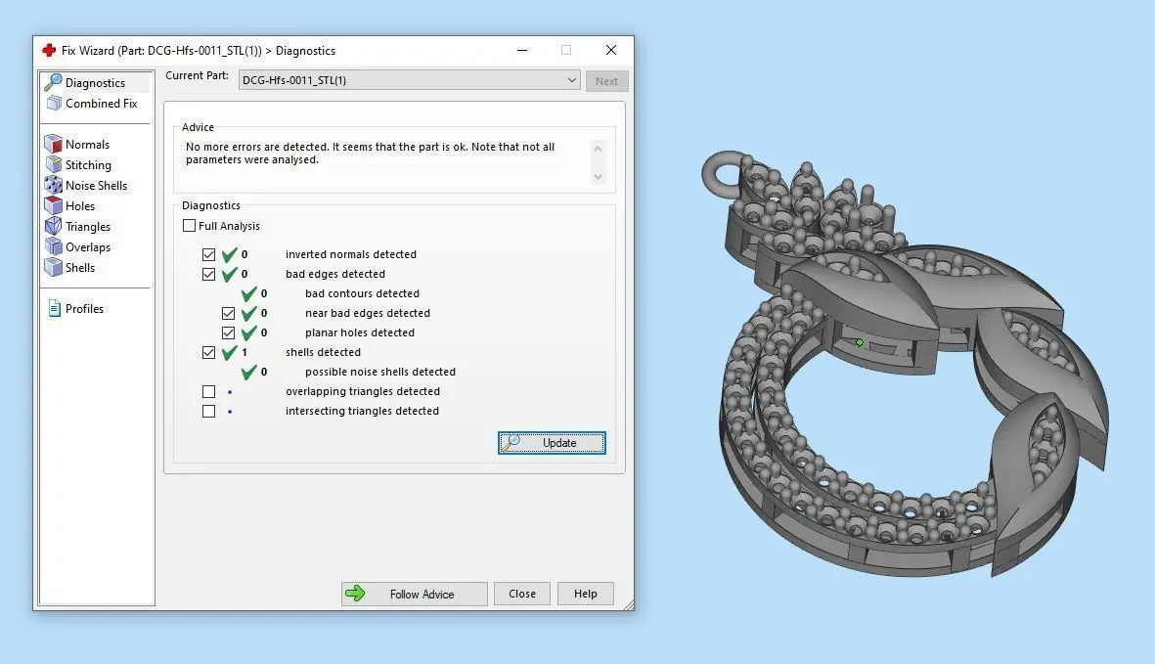Viewport: 1155px width, 664px height.
Task: Enable overlapping triangles detected checkbox
Action: click(208, 391)
